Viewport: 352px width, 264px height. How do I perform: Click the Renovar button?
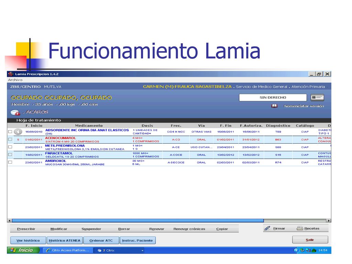157,229
